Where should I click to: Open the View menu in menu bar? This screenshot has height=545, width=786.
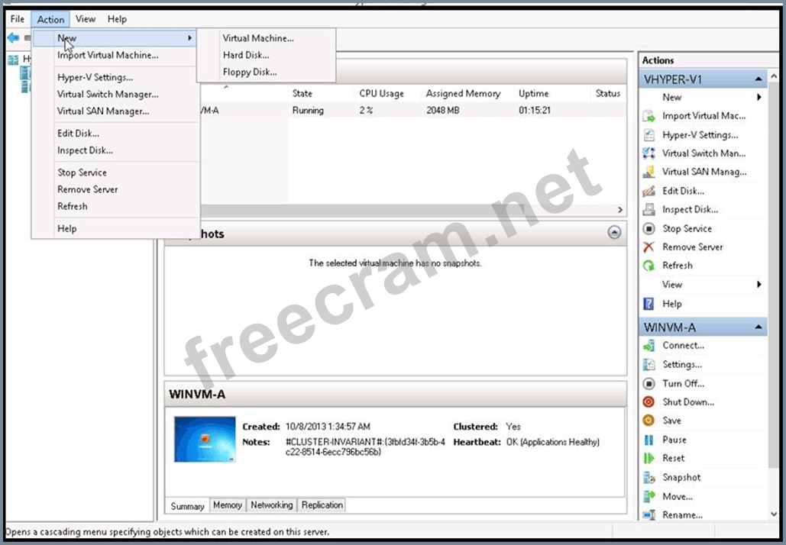click(86, 19)
